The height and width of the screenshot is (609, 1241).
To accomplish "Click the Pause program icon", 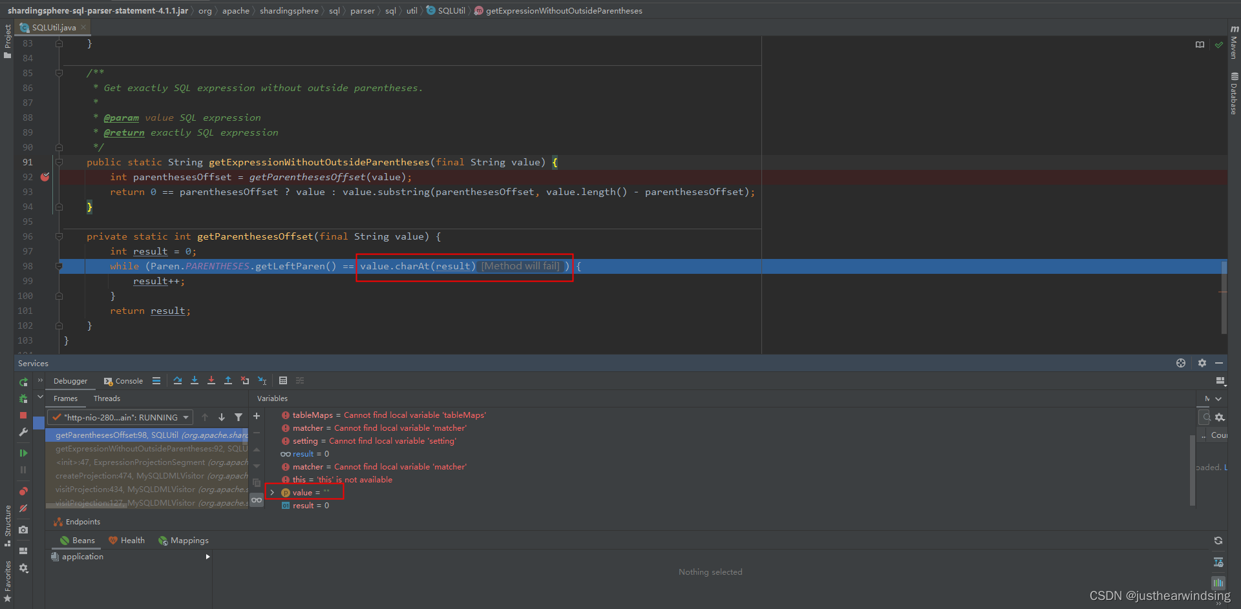I will (23, 470).
